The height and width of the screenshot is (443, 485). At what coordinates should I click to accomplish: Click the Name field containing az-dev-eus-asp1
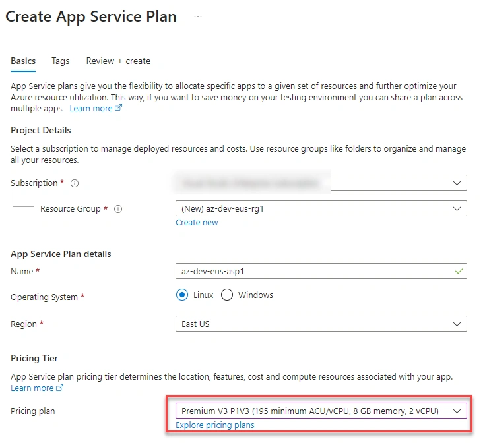(321, 271)
